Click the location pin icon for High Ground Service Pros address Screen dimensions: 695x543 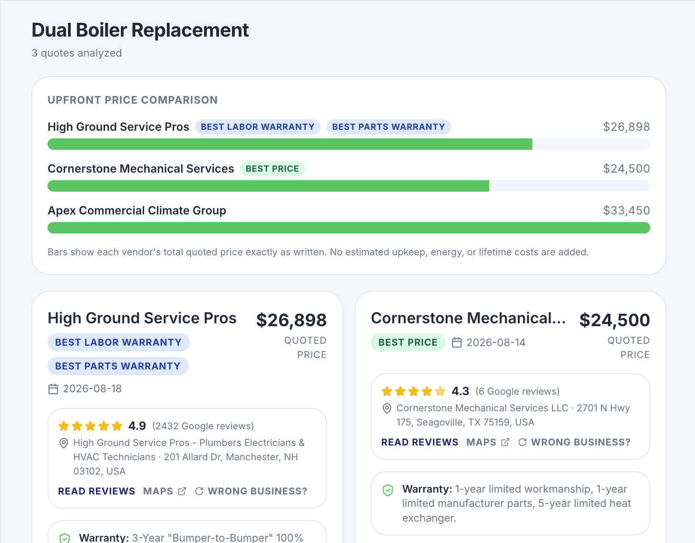tap(63, 443)
